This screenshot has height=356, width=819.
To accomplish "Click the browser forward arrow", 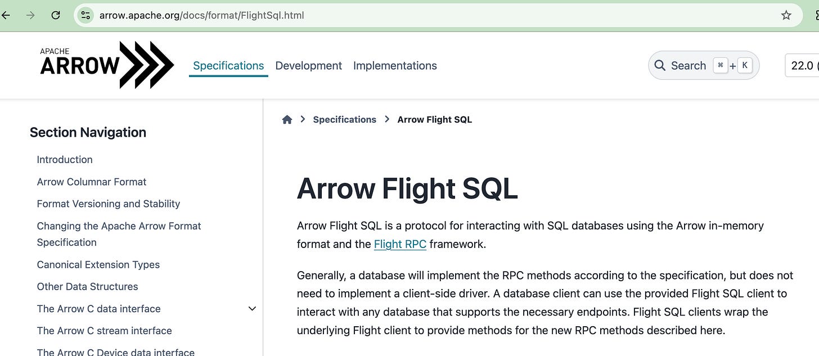I will tap(30, 15).
